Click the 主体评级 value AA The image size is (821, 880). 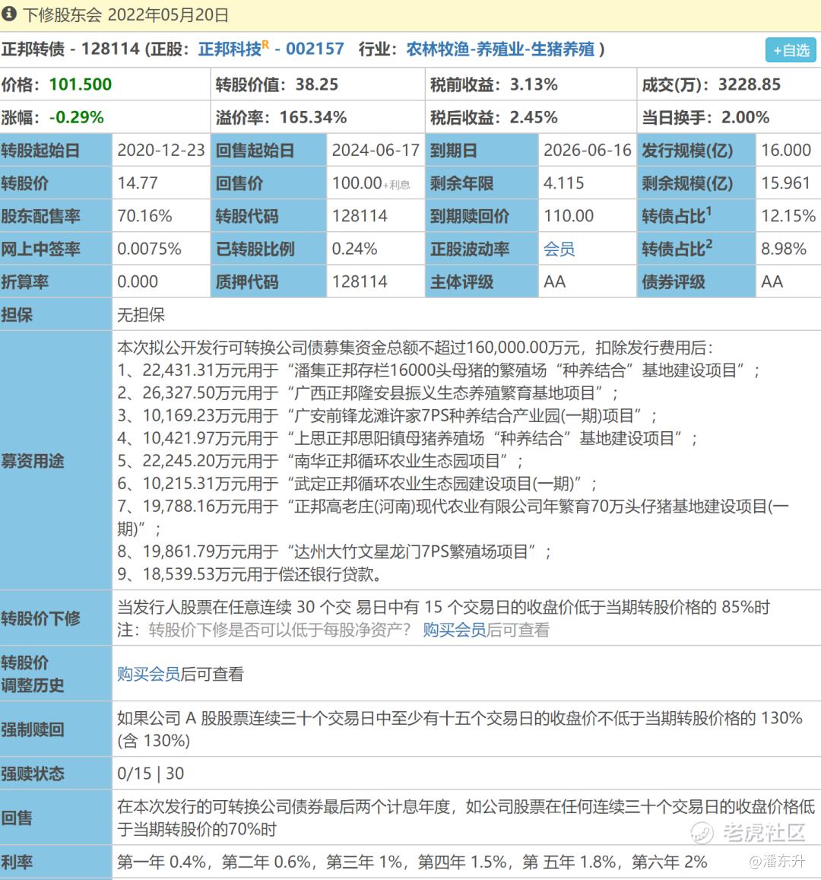pos(554,281)
